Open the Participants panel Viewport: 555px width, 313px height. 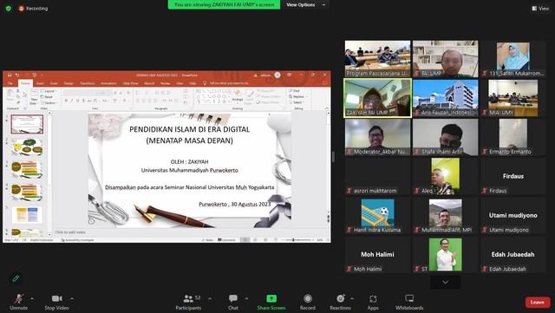188,302
